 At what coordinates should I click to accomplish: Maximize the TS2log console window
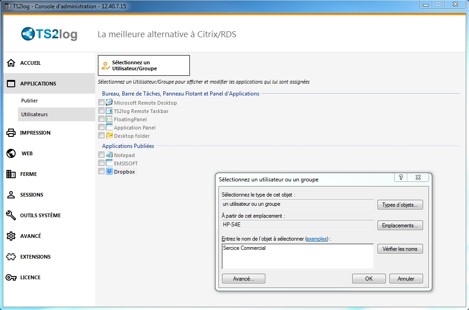(x=438, y=5)
